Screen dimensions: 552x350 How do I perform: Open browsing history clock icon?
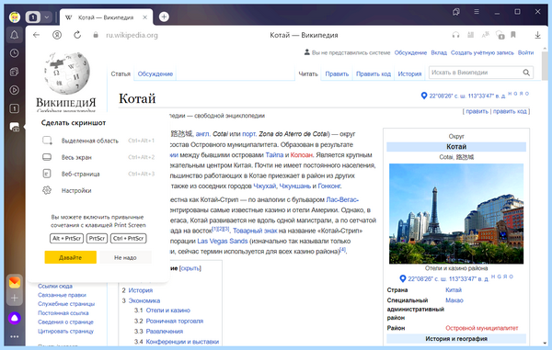click(x=14, y=53)
